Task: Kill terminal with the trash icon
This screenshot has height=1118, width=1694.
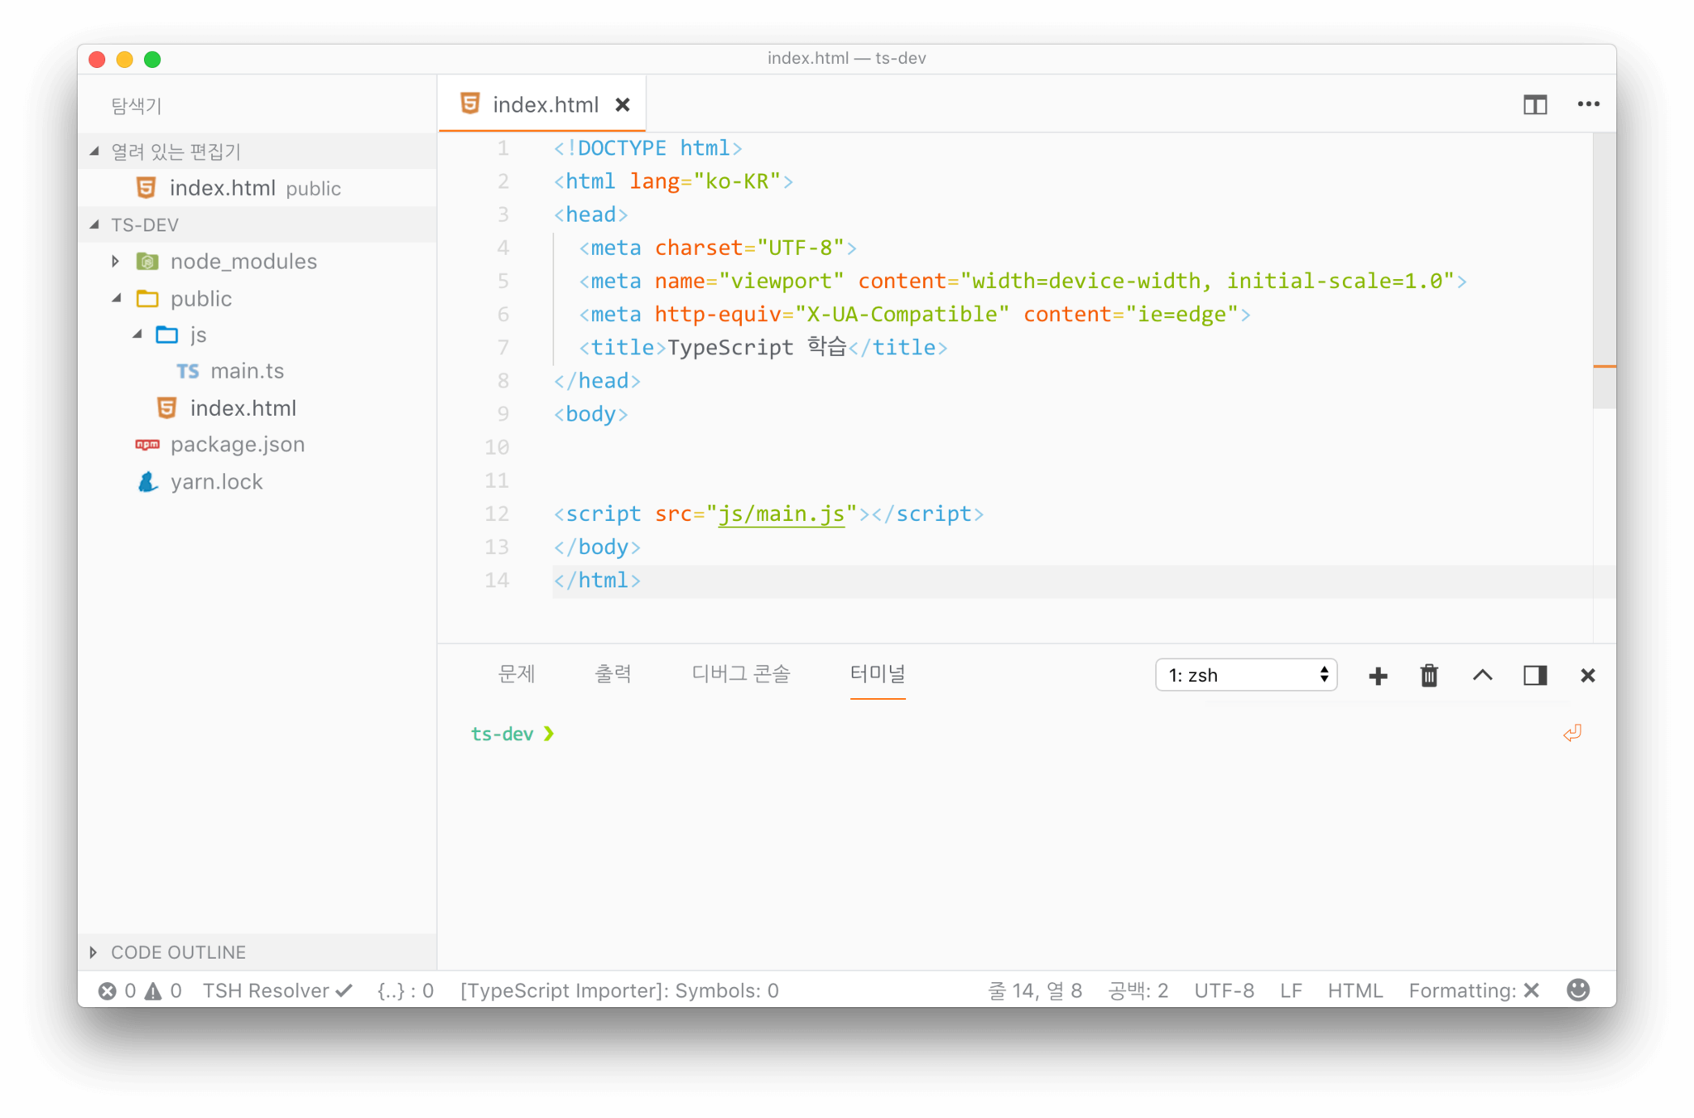Action: coord(1429,676)
